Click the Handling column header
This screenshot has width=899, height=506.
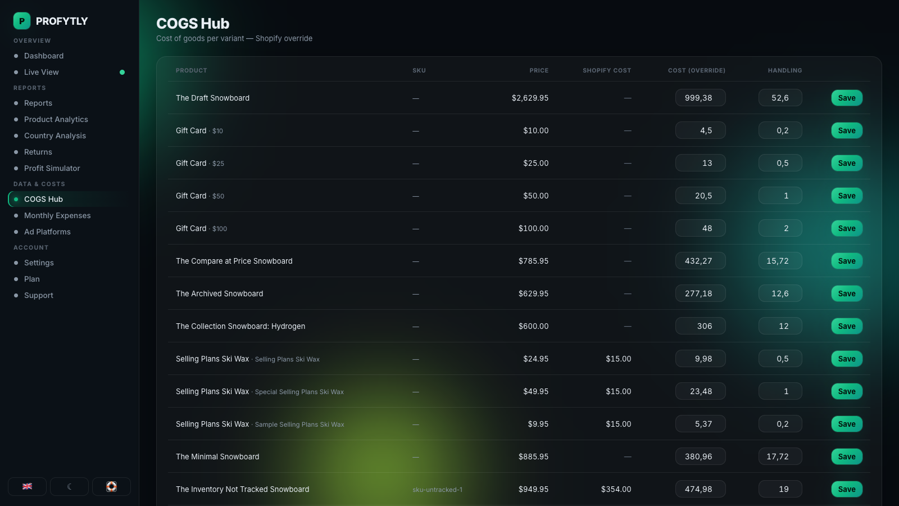[x=785, y=70]
